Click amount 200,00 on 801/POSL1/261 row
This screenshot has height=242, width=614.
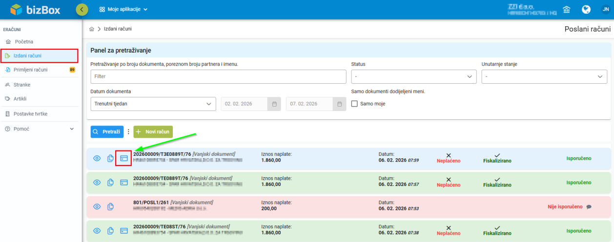tap(269, 208)
